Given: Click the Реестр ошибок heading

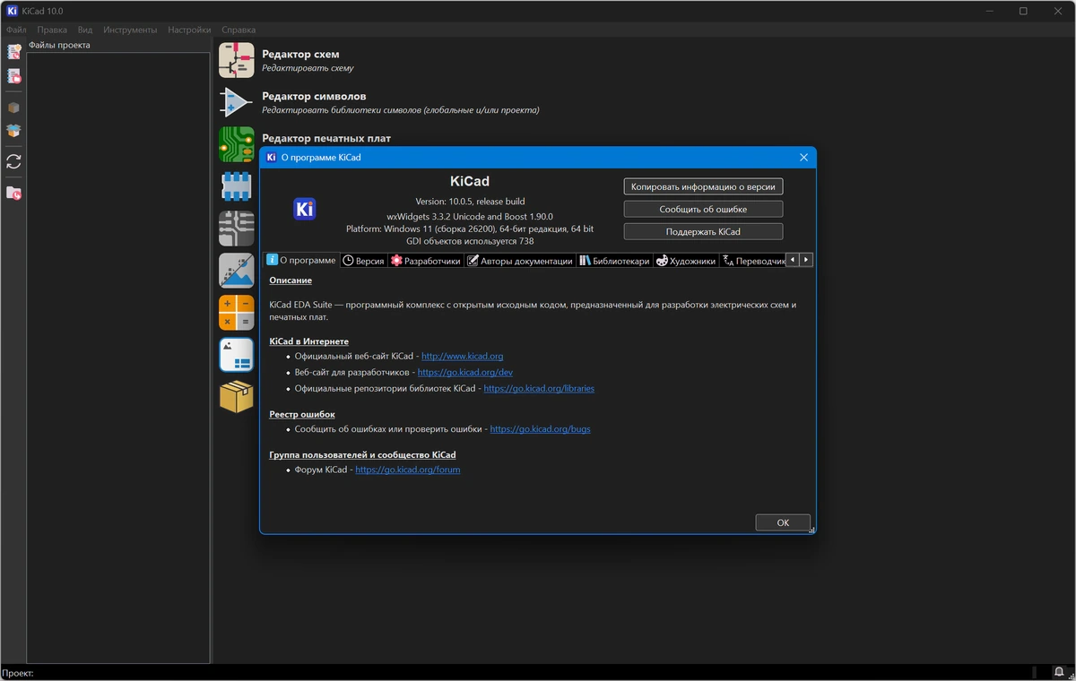Looking at the screenshot, I should (x=302, y=414).
